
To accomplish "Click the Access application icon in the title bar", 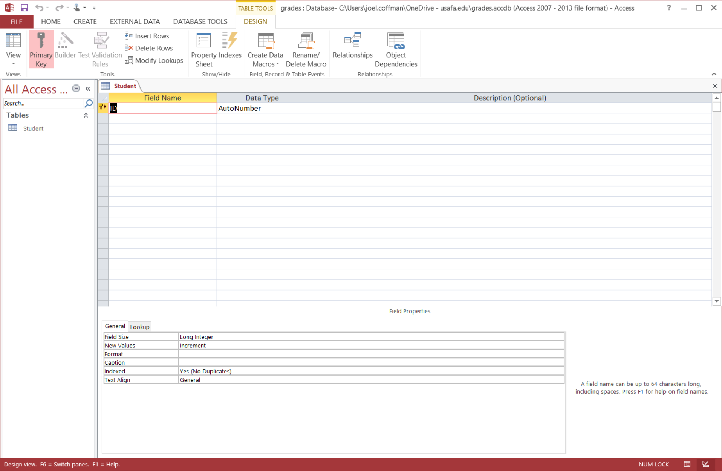I will (x=9, y=8).
